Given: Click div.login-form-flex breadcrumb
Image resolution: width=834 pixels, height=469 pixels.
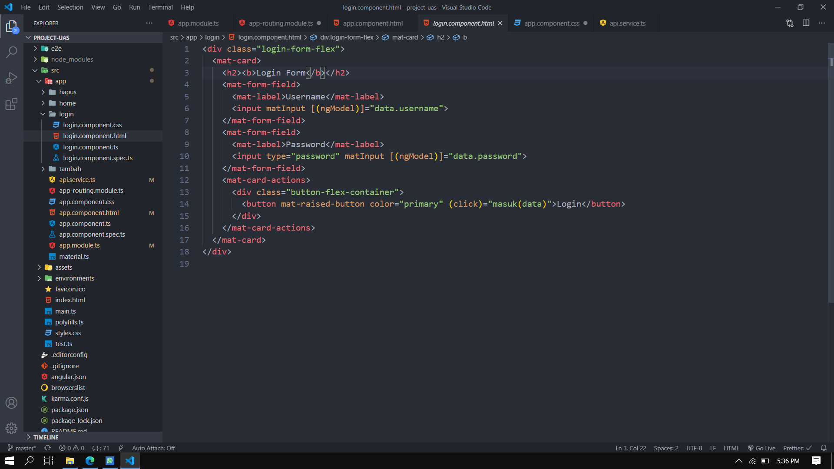Looking at the screenshot, I should tap(347, 37).
